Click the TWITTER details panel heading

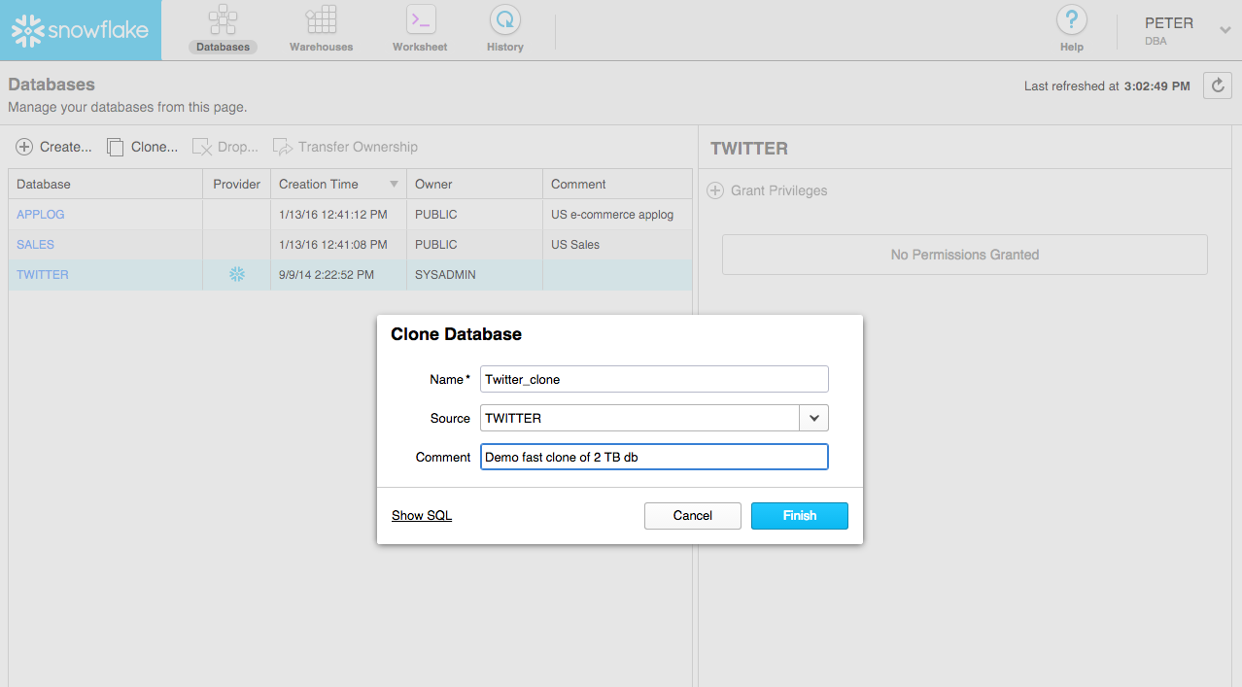click(x=749, y=149)
